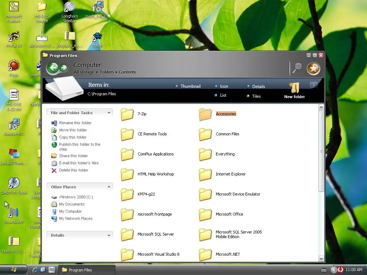The width and height of the screenshot is (367, 275).
Task: Go to My Documents
Action: point(68,204)
